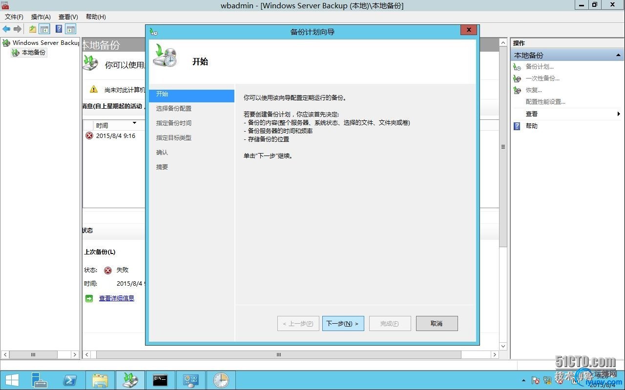Click the 上一步(P) button
The image size is (625, 390).
298,323
